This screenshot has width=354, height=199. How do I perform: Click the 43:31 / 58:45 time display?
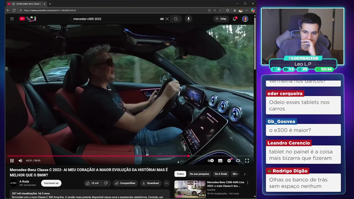tap(33, 161)
